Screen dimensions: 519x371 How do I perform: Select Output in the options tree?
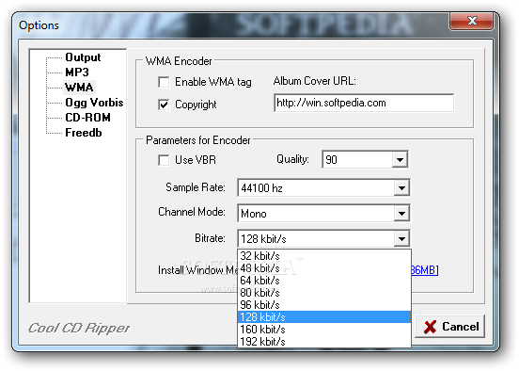point(83,57)
